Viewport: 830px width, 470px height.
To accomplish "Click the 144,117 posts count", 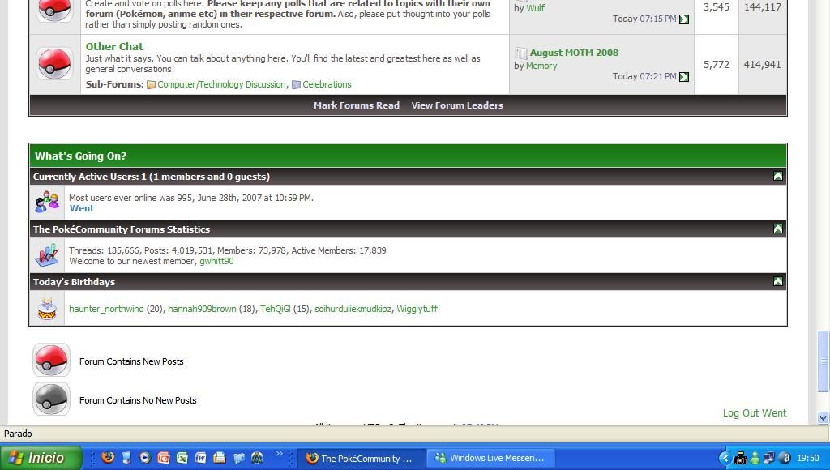I will [762, 6].
